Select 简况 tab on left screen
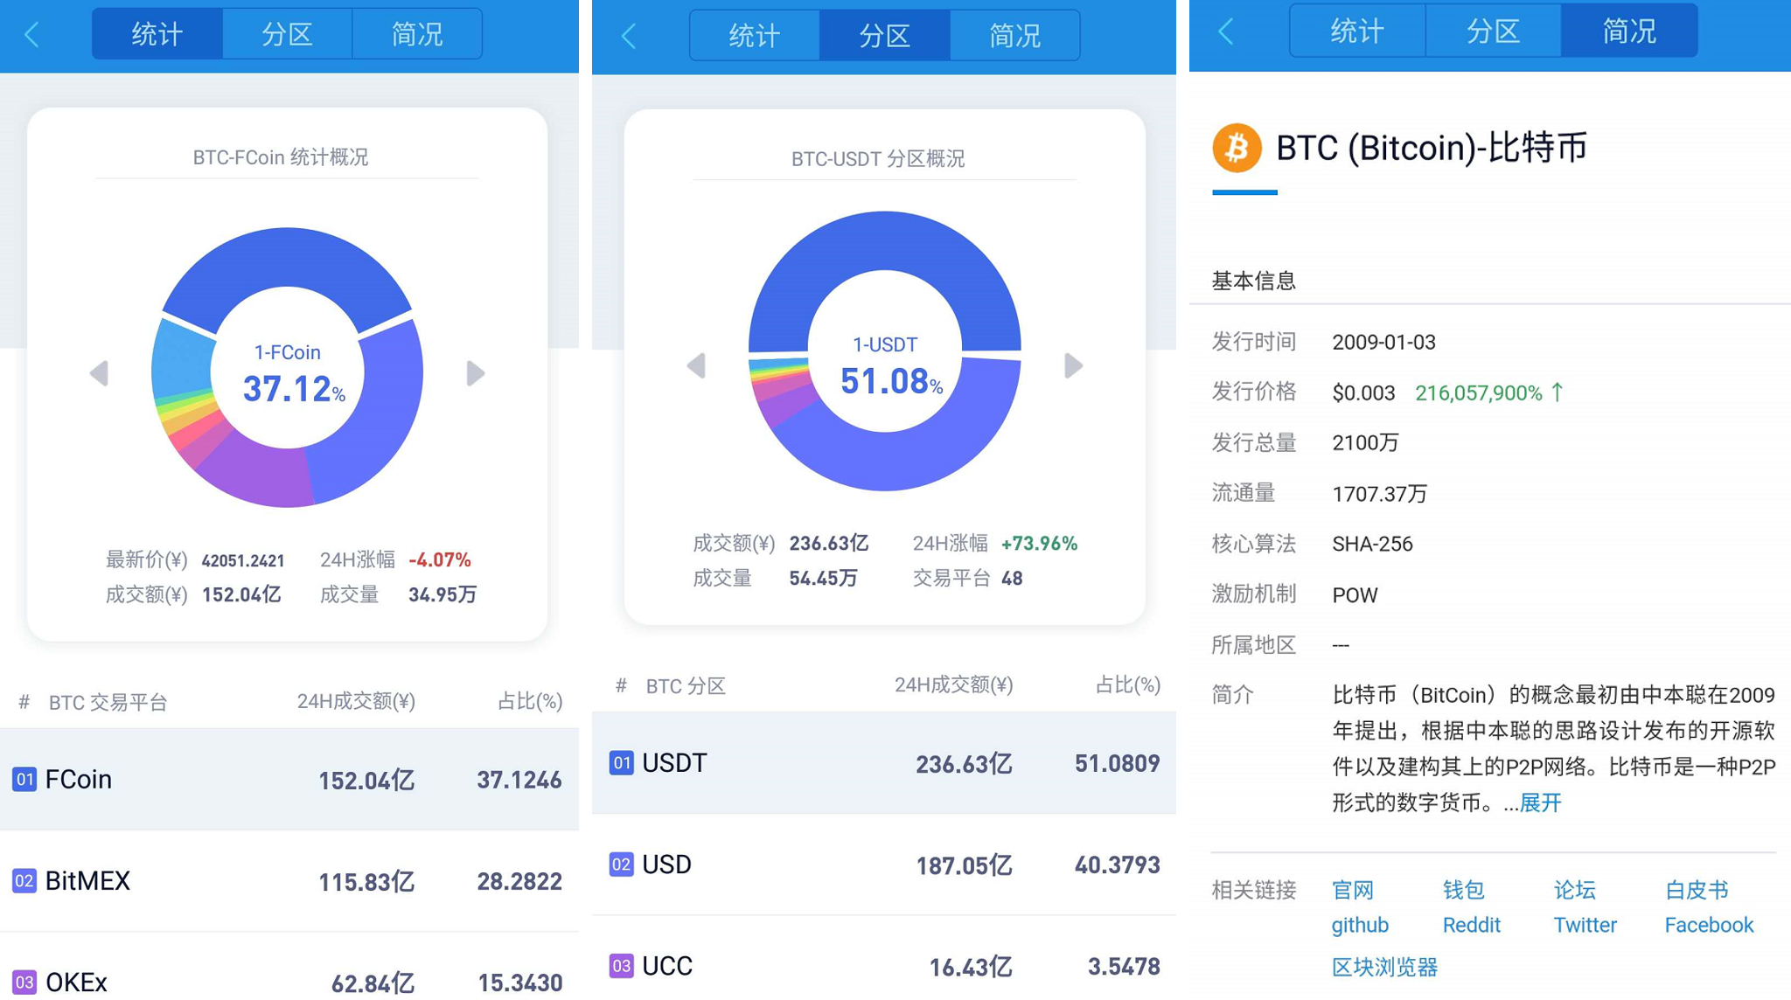This screenshot has height=1000, width=1791. (x=417, y=34)
